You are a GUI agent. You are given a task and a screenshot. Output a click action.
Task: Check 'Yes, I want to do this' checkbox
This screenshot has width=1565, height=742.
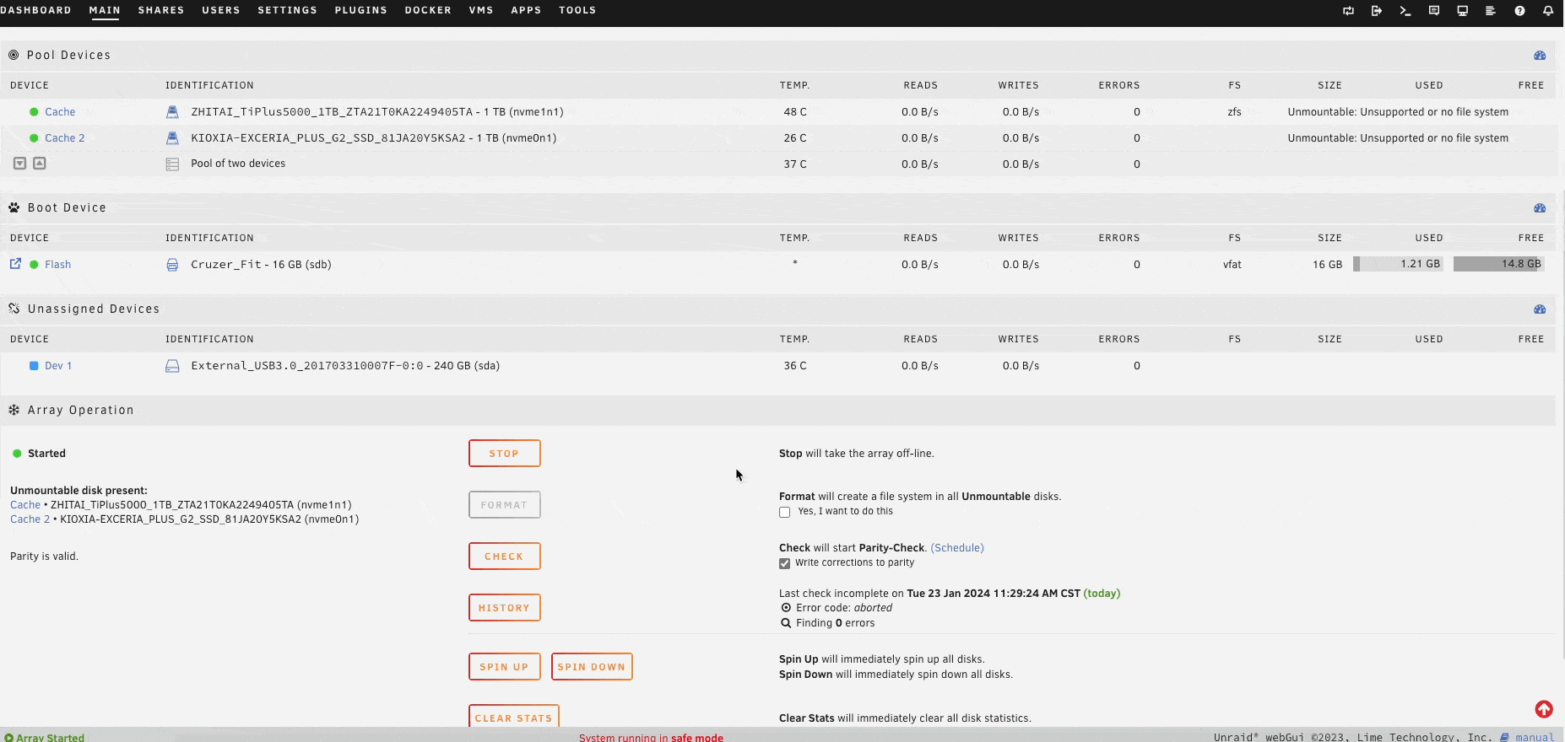coord(785,512)
